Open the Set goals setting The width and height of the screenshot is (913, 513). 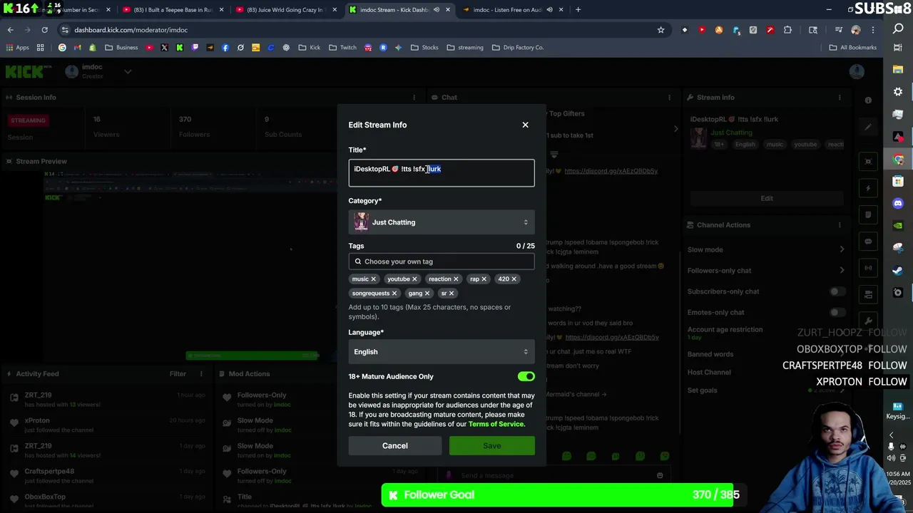pos(703,390)
